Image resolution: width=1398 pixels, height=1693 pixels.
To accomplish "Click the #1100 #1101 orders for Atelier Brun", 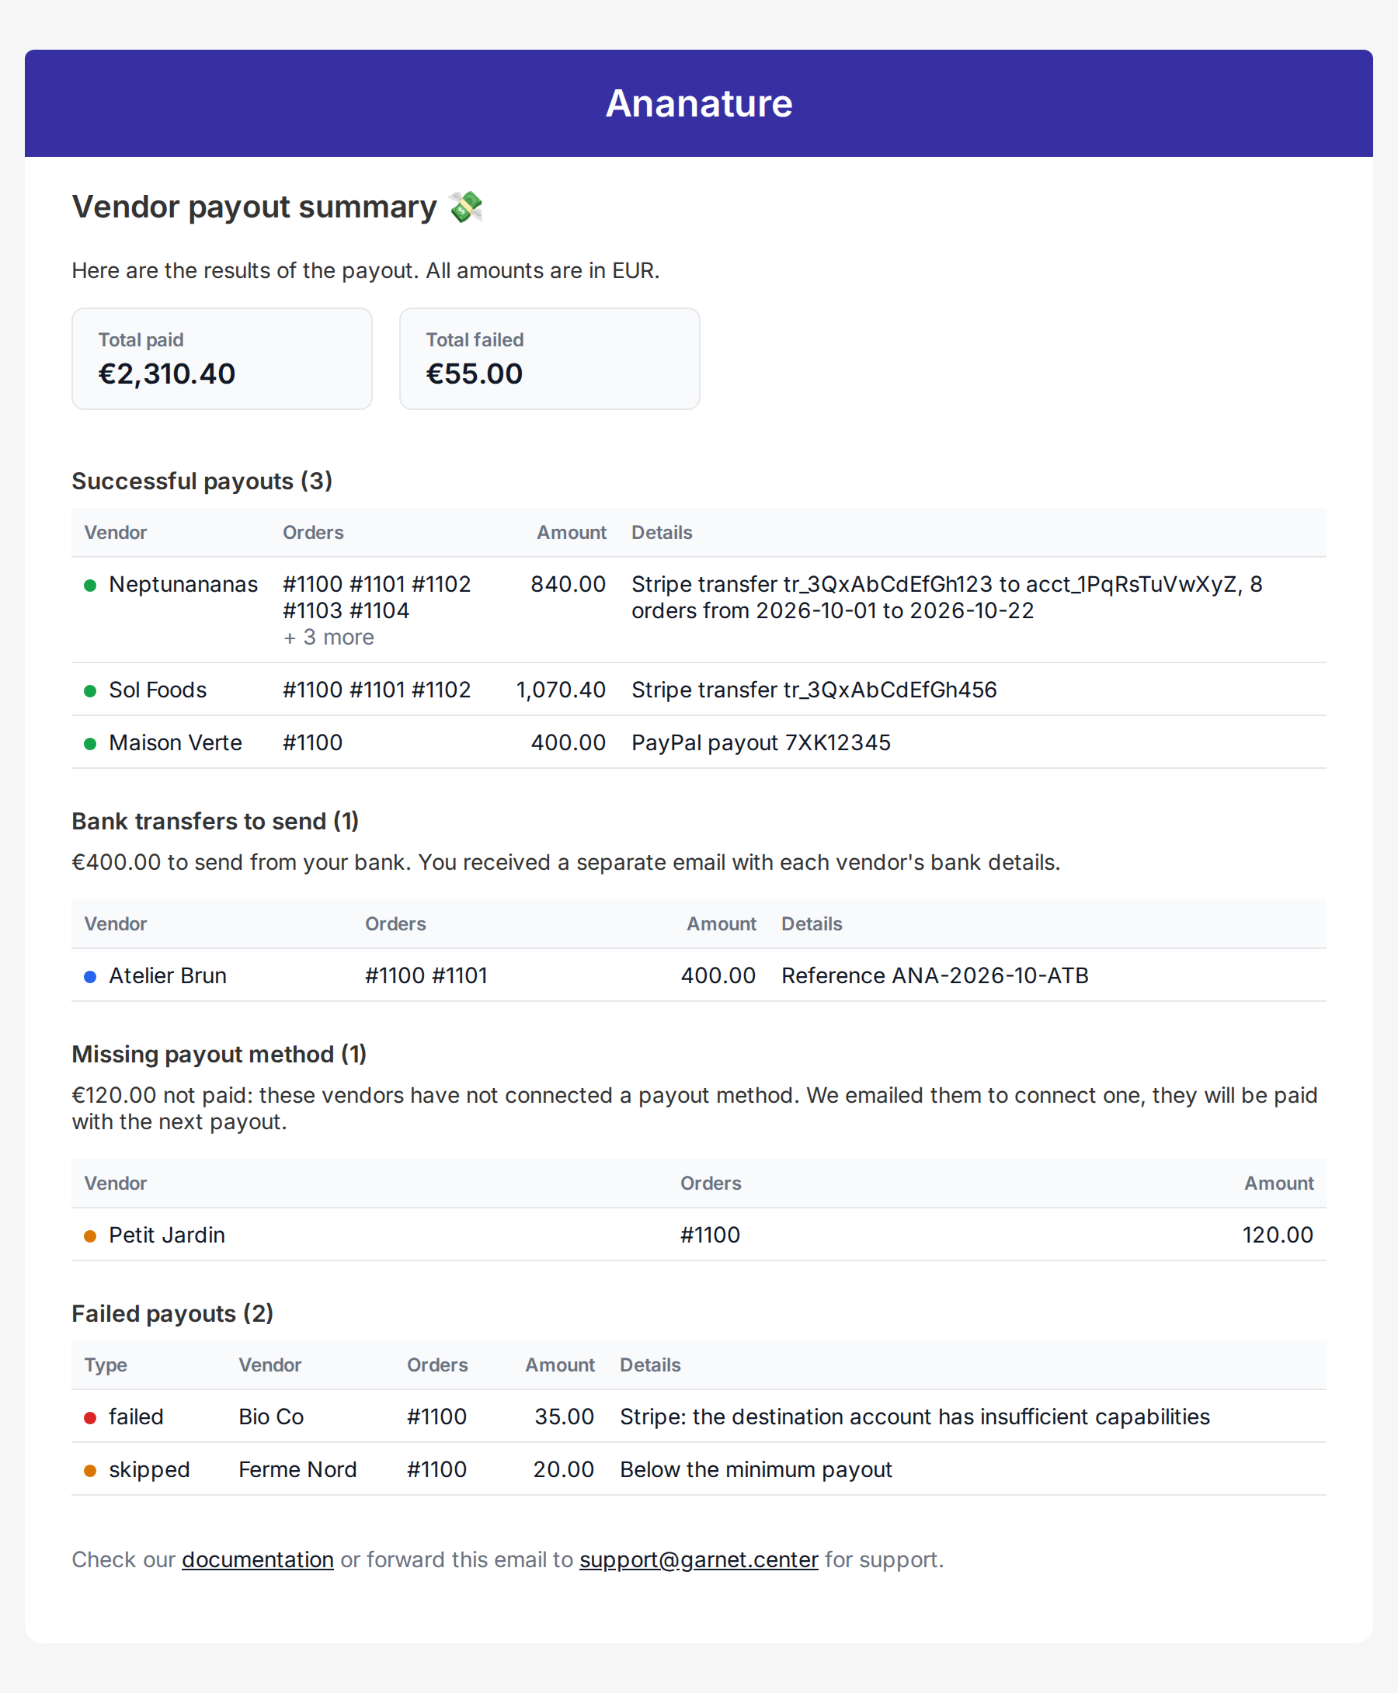I will 426,975.
